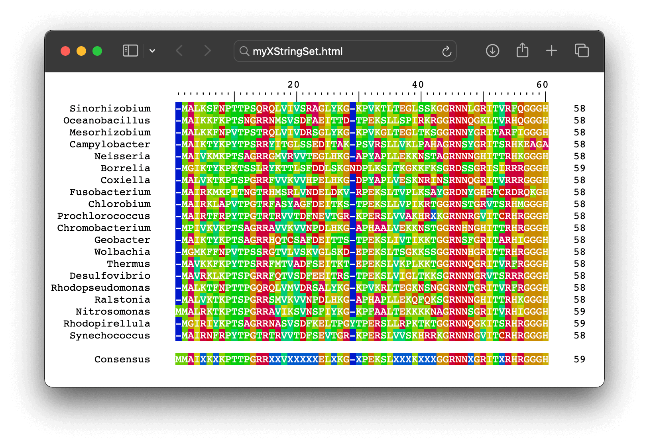The height and width of the screenshot is (446, 649).
Task: Open the tab group dropdown chevron
Action: (x=152, y=51)
